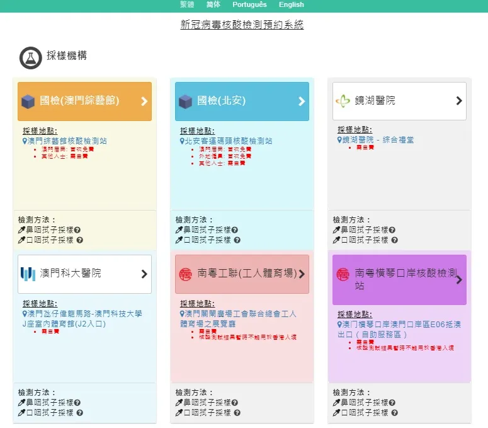Switch language to Português
This screenshot has height=428, width=488.
click(249, 4)
